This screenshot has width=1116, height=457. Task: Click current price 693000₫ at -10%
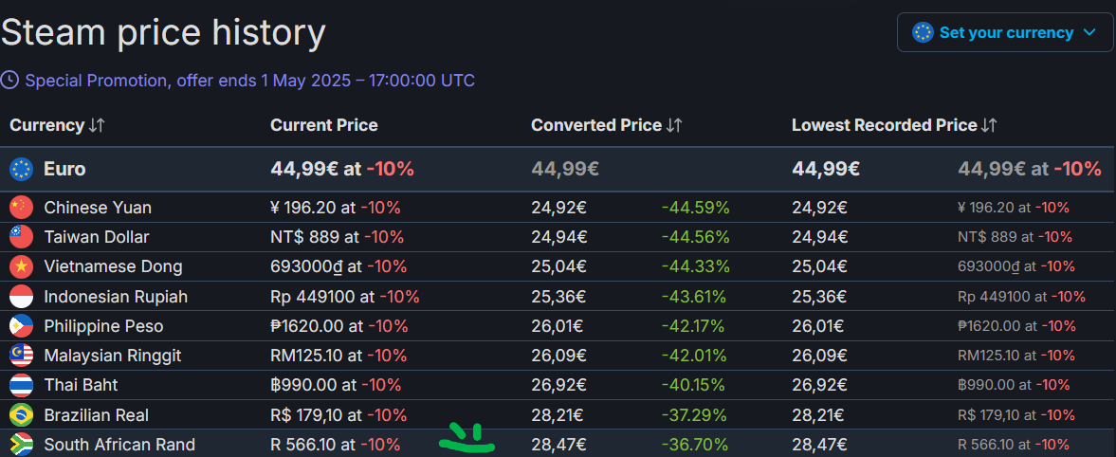(x=338, y=267)
